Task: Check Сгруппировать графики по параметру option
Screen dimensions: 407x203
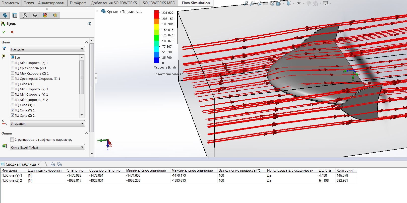Action: pyautogui.click(x=12, y=140)
